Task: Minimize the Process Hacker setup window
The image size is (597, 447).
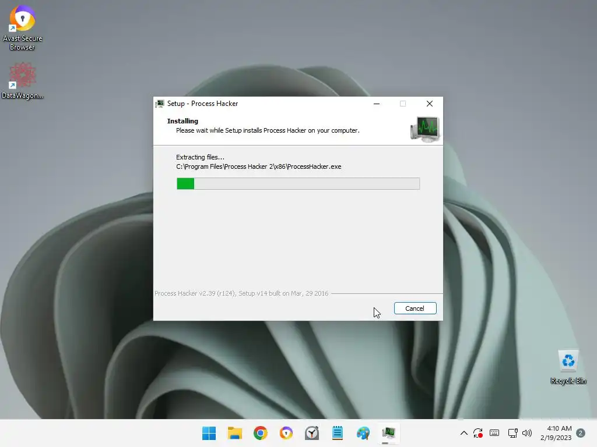Action: point(377,104)
